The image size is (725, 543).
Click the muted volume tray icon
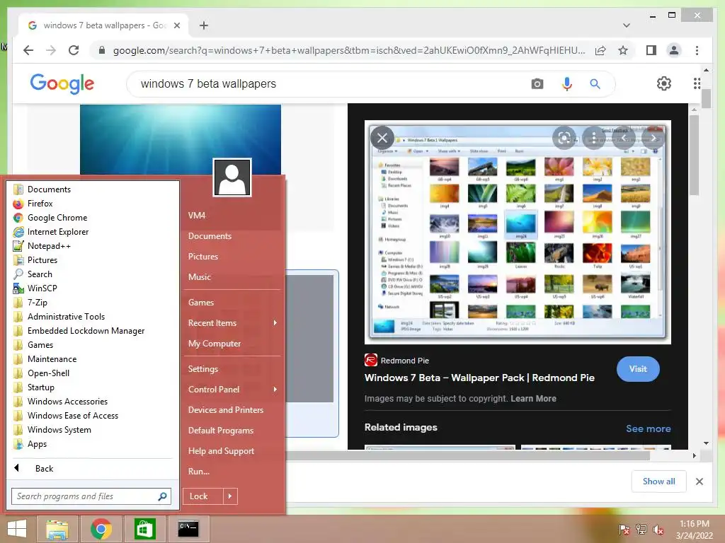coord(658,530)
